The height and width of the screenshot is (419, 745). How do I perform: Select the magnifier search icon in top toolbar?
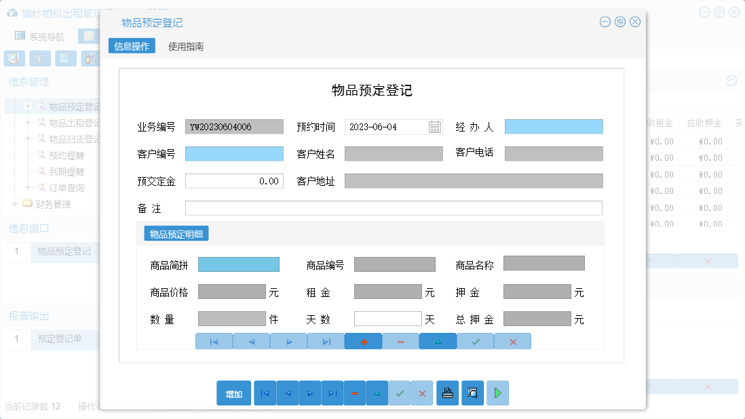pyautogui.click(x=14, y=58)
